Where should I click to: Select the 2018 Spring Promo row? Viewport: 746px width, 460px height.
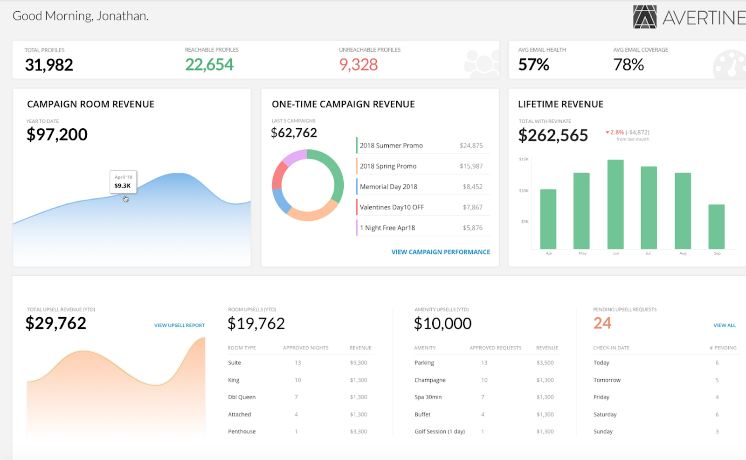[423, 166]
